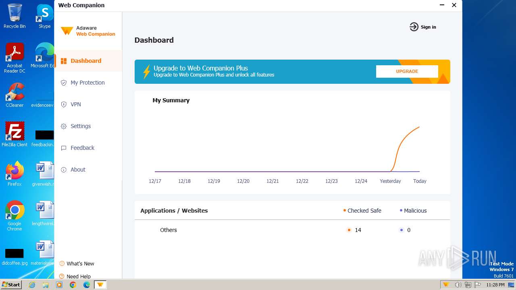The image size is (516, 290).
Task: Close the Web Companion window
Action: (x=454, y=5)
